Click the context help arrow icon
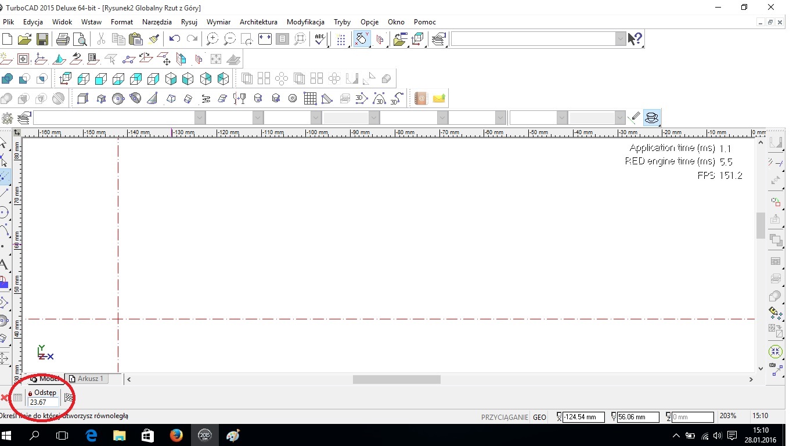Screen dimensions: 793x446 coord(635,39)
